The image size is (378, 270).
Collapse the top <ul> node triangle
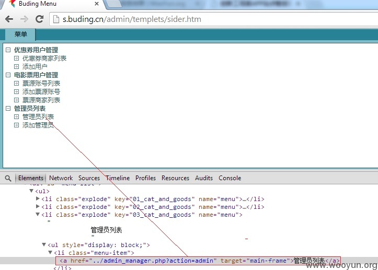(x=31, y=191)
